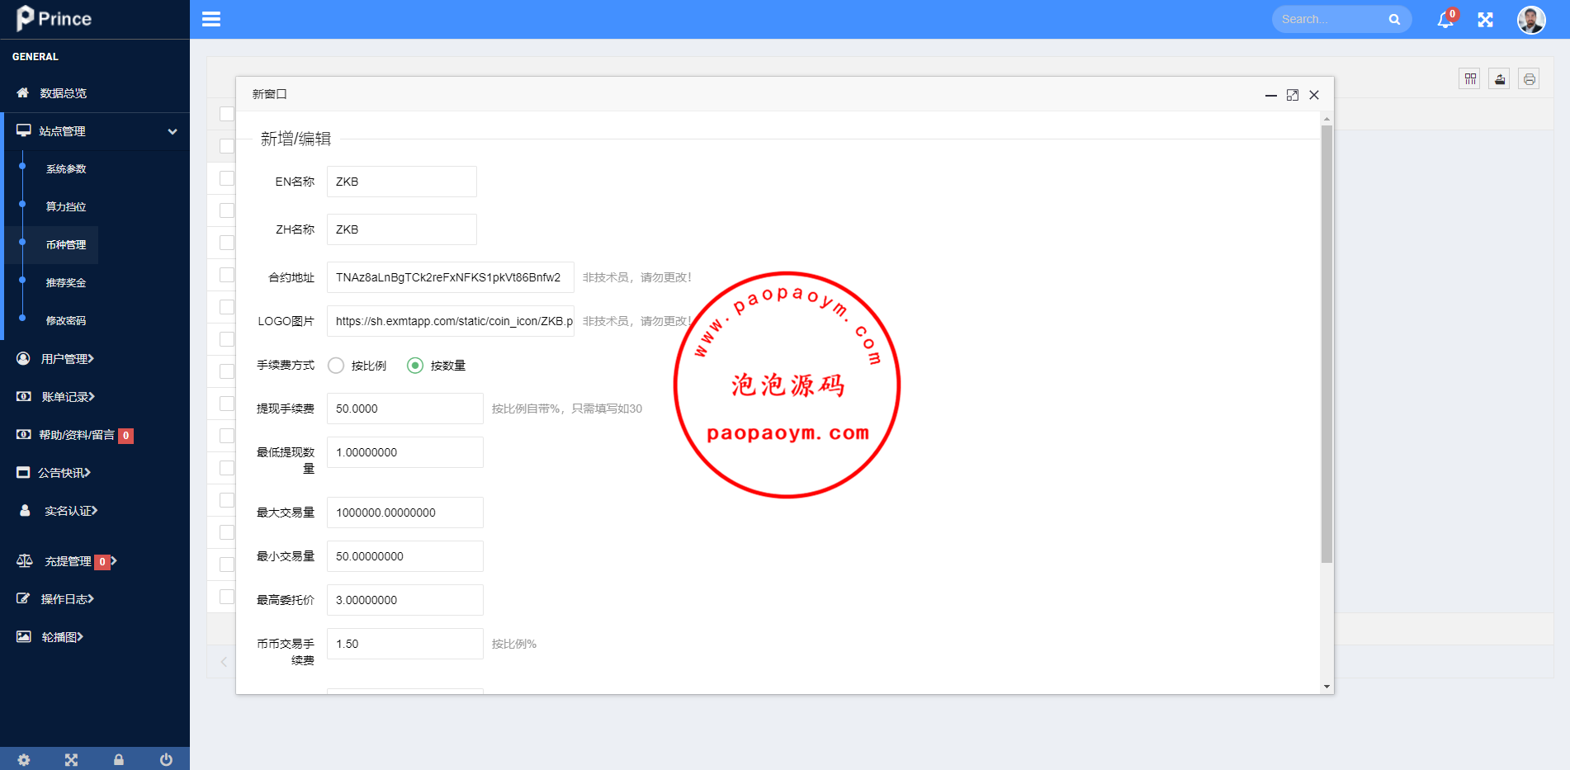
Task: Click the export icon in table toolbar
Action: point(1499,79)
